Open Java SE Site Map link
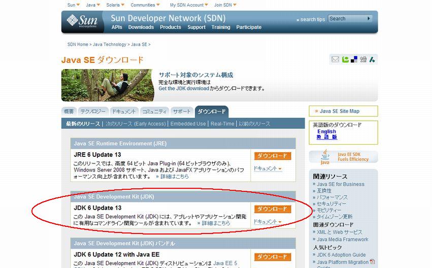Screen dimensions: 432x268 tap(340, 111)
